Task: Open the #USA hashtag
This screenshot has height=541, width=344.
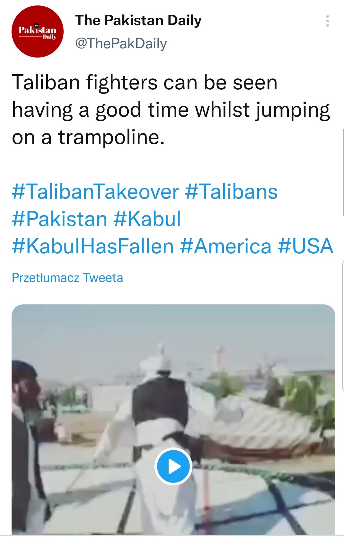Action: point(306,246)
